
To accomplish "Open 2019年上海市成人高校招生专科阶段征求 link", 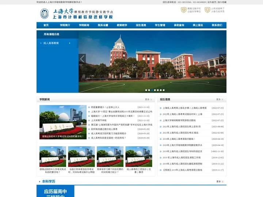I will pyautogui.click(x=182, y=151).
